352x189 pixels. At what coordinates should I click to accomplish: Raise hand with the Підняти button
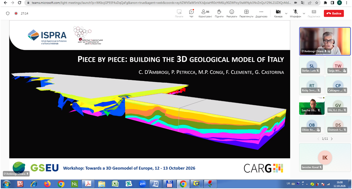tap(219, 14)
